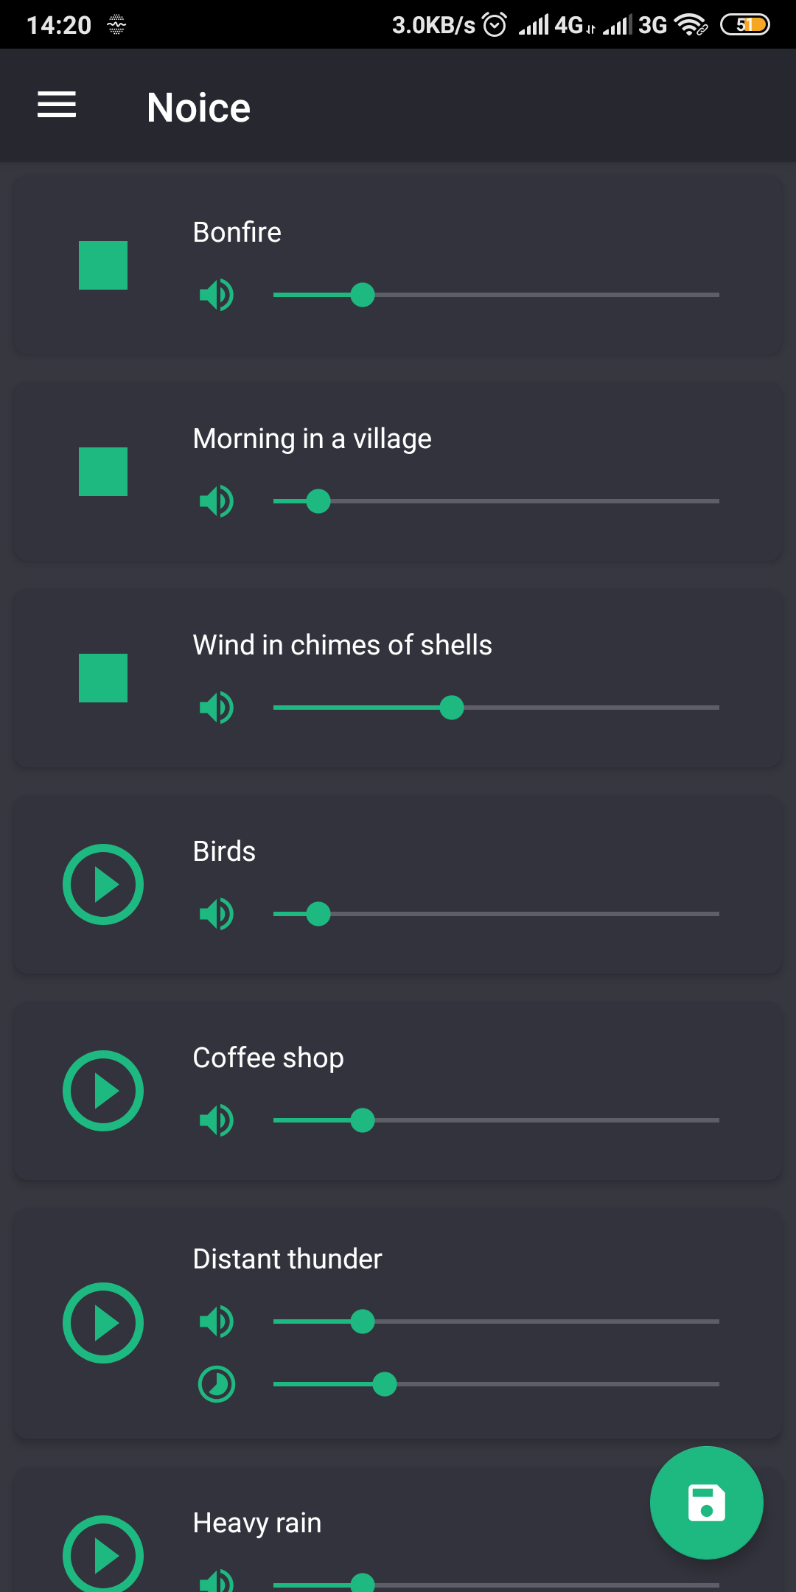Click the Birds volume speaker icon
The width and height of the screenshot is (796, 1592).
[x=217, y=914]
